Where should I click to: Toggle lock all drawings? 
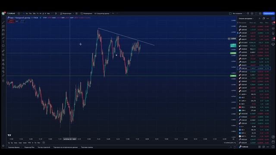tap(3, 68)
